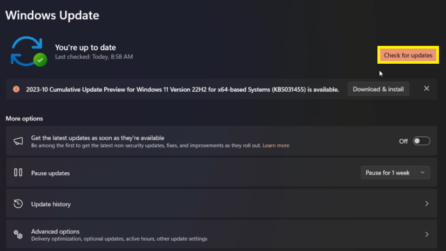Click the Pause updates label
The width and height of the screenshot is (446, 251).
pos(50,173)
